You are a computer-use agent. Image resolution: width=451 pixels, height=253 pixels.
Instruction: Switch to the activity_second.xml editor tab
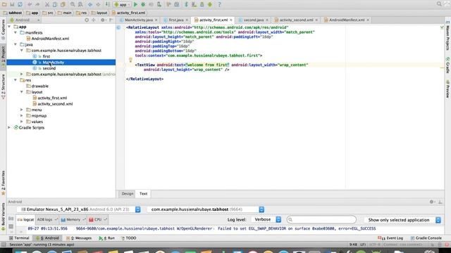(x=296, y=20)
